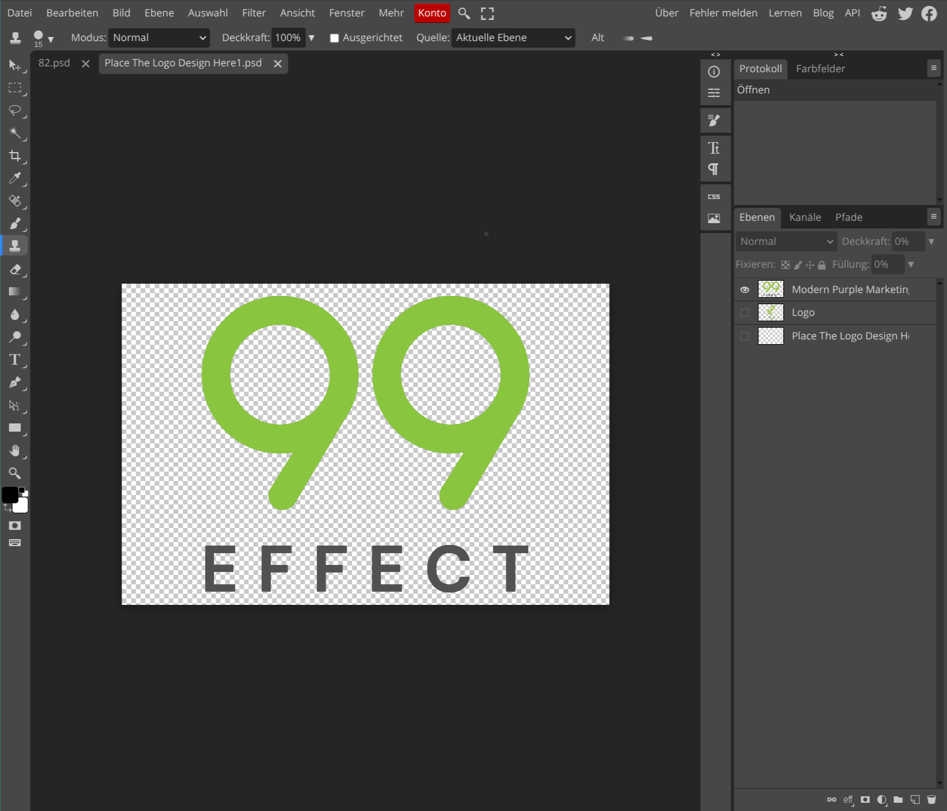Open the layer blend mode dropdown
Screen dimensions: 947x811
click(785, 241)
